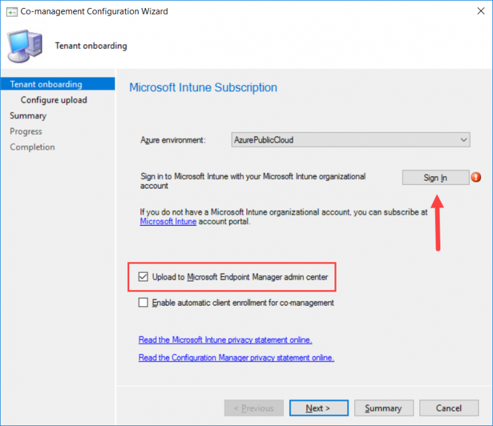Open the Summary step in sidebar

28,116
